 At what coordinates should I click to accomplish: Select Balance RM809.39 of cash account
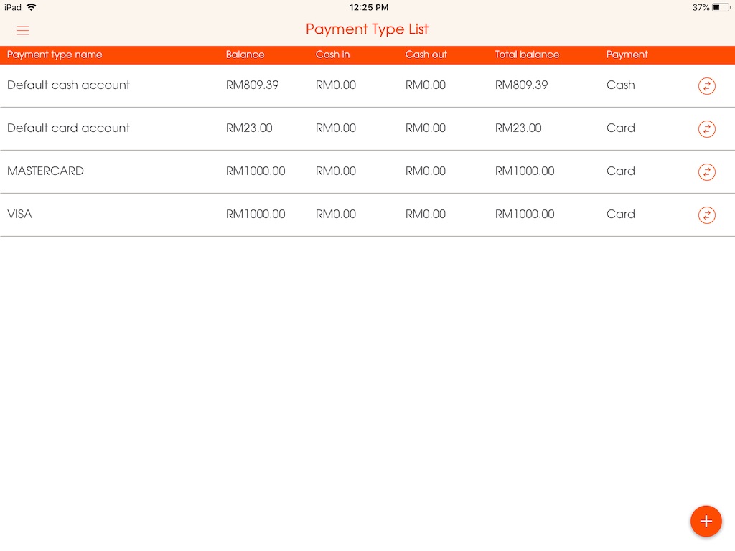click(252, 85)
